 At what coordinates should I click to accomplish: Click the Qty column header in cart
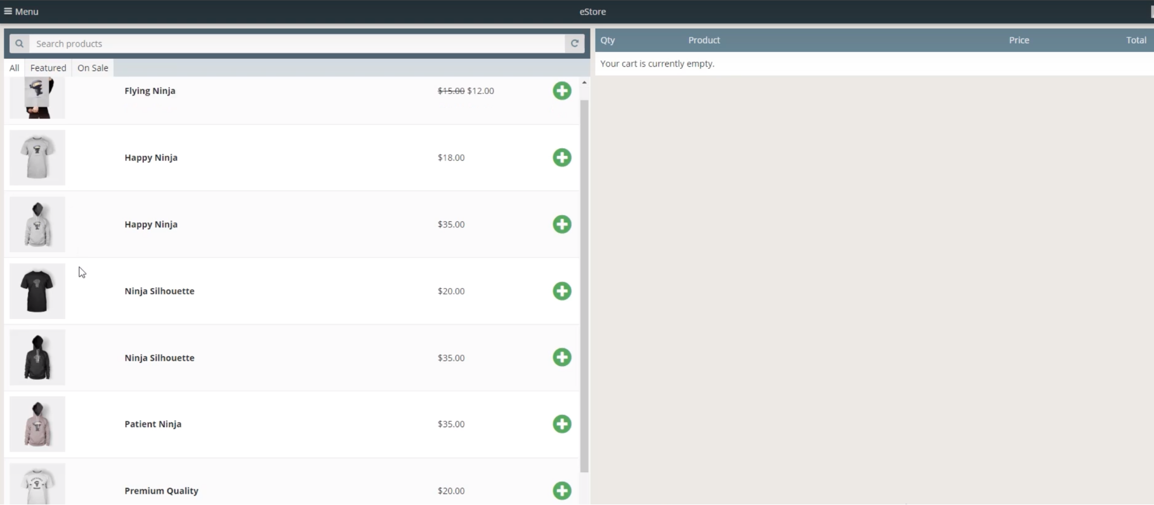[x=608, y=40]
